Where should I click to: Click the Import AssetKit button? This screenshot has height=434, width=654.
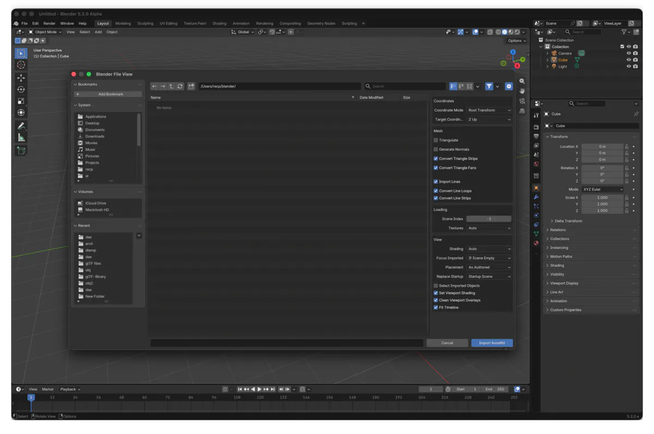click(492, 343)
